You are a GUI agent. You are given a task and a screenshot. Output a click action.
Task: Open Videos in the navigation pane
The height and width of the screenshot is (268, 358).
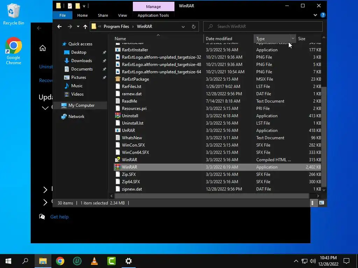[x=77, y=94]
